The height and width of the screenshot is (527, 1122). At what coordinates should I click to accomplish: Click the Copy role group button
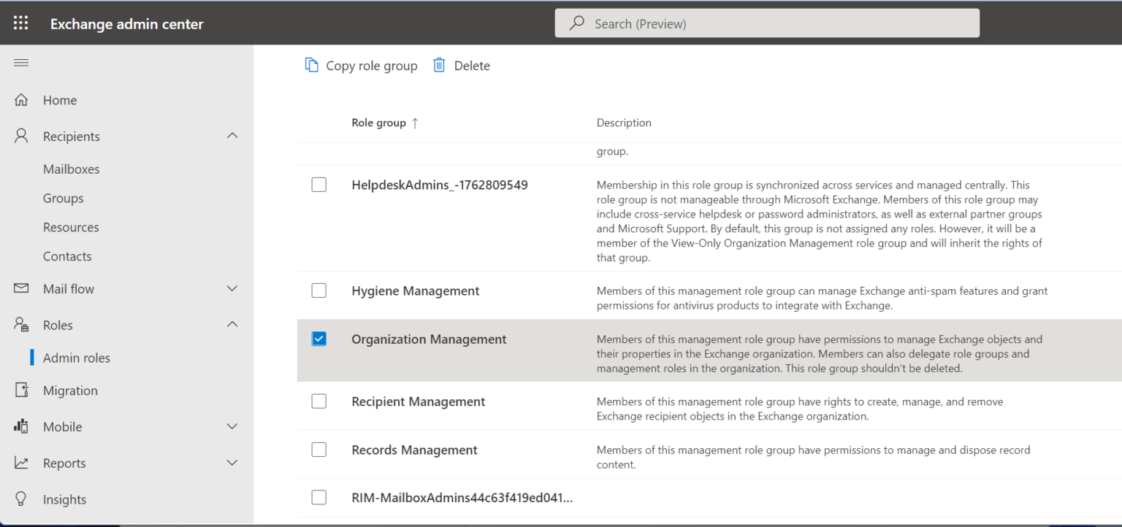click(361, 65)
